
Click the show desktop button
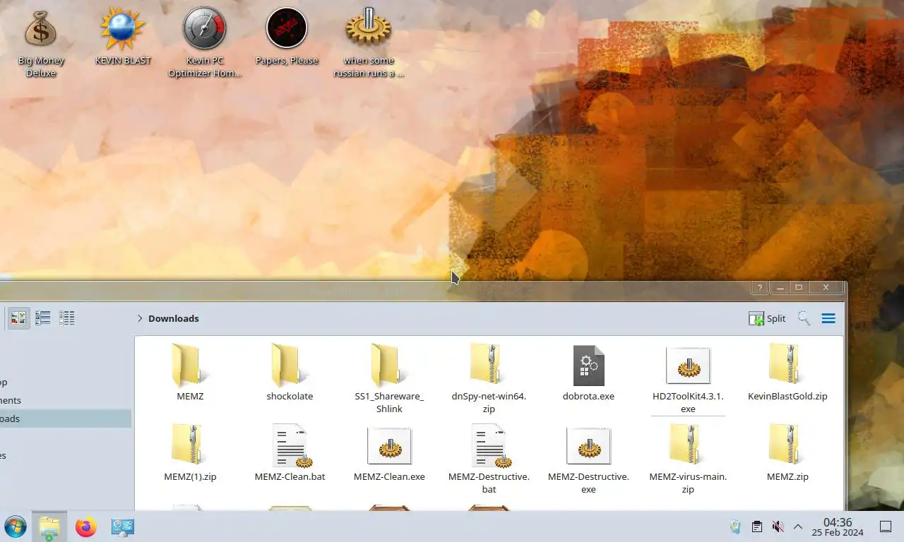point(886,526)
